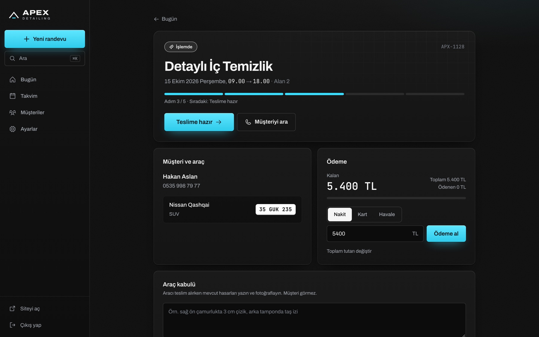Open Ayarlar settings page
This screenshot has width=539, height=337.
[x=45, y=129]
